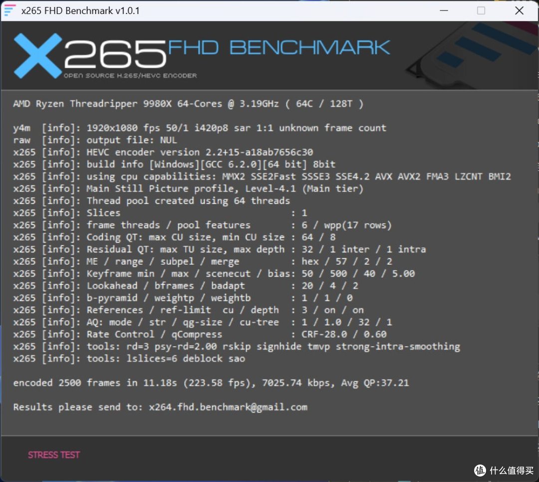Screen dimensions: 539x482
Task: Click the 'b-pyramid / weightp / weightb' line
Action: click(x=183, y=298)
